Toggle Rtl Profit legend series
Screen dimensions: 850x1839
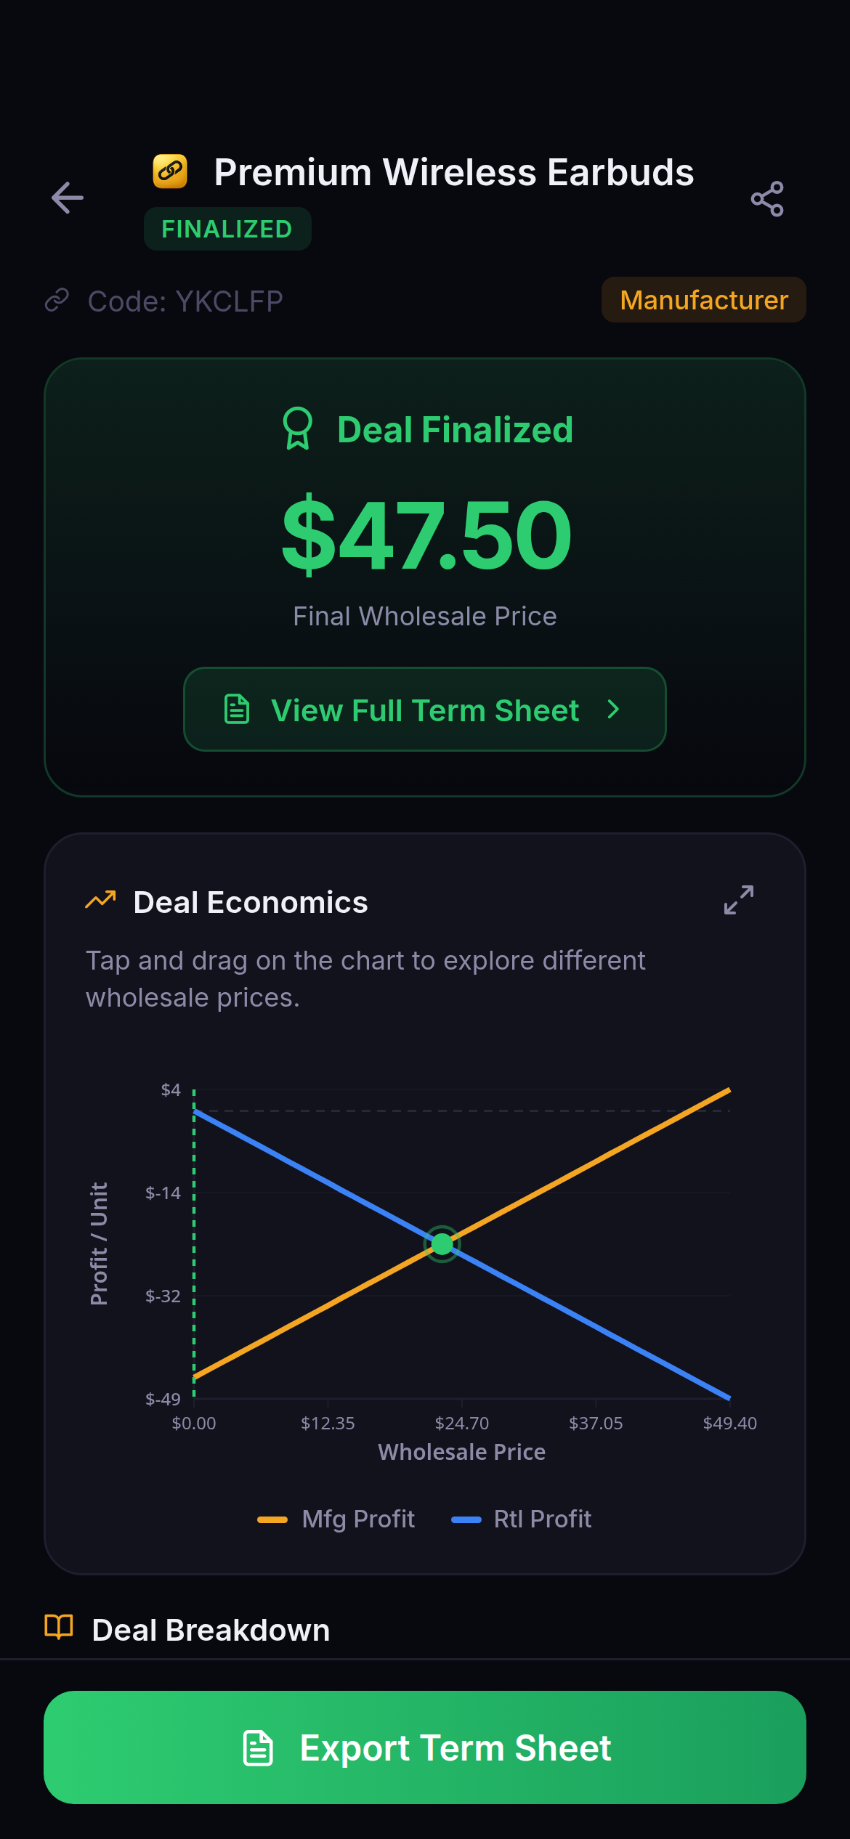[x=522, y=1519]
